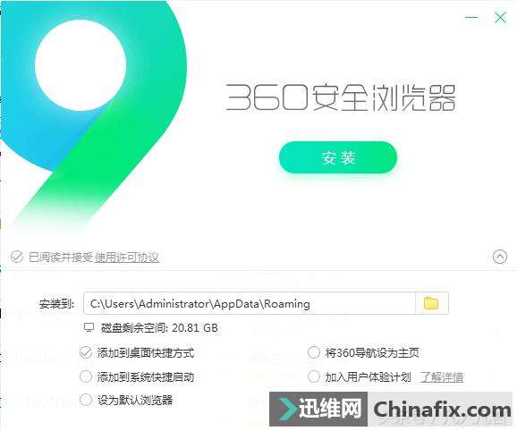Toggle the license agreement accepted checkbox
The image size is (517, 431).
[17, 257]
